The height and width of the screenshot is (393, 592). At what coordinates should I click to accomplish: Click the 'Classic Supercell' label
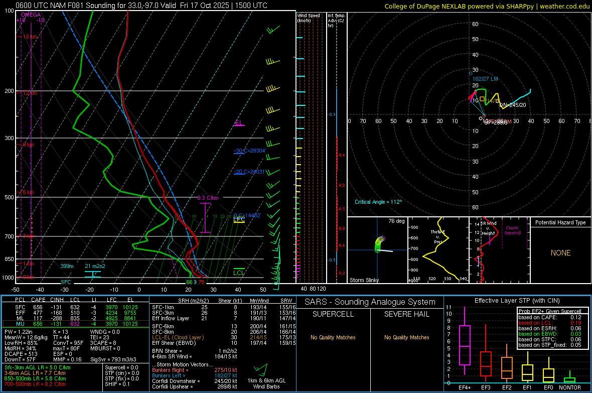click(x=513, y=230)
